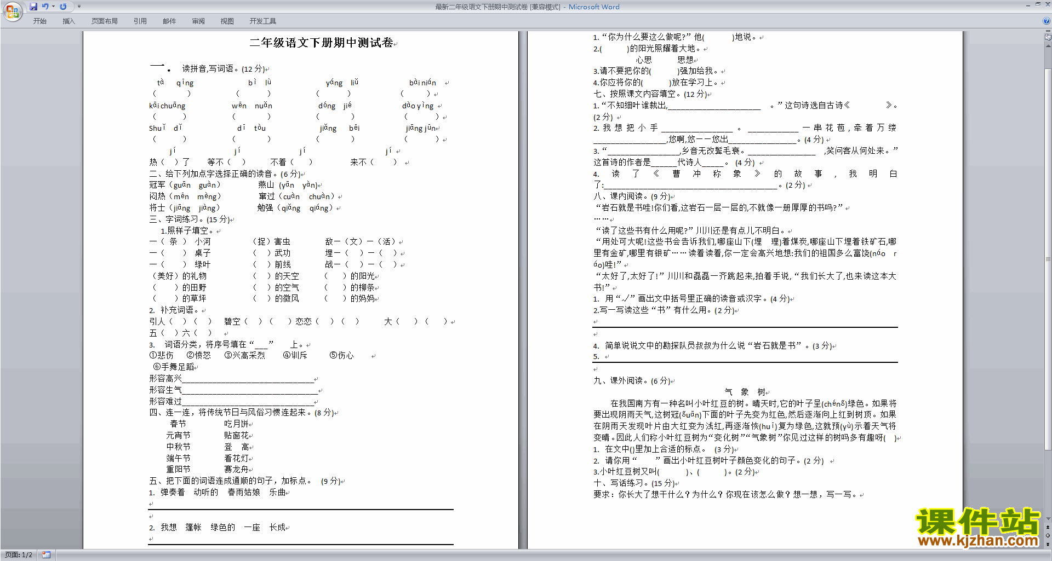Click the word 赛龙舟 in the list
The height and width of the screenshot is (561, 1052).
pos(236,470)
